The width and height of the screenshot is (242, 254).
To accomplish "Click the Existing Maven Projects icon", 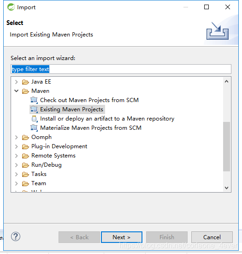I will 34,109.
